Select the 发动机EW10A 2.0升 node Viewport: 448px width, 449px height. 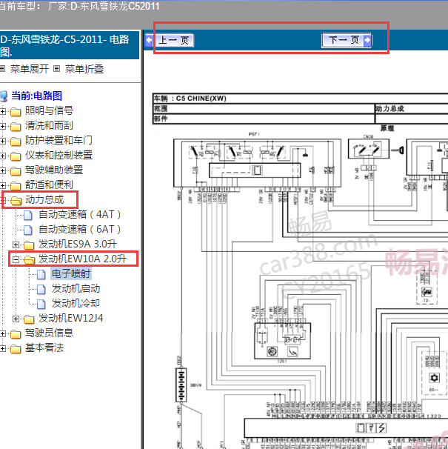tap(82, 259)
